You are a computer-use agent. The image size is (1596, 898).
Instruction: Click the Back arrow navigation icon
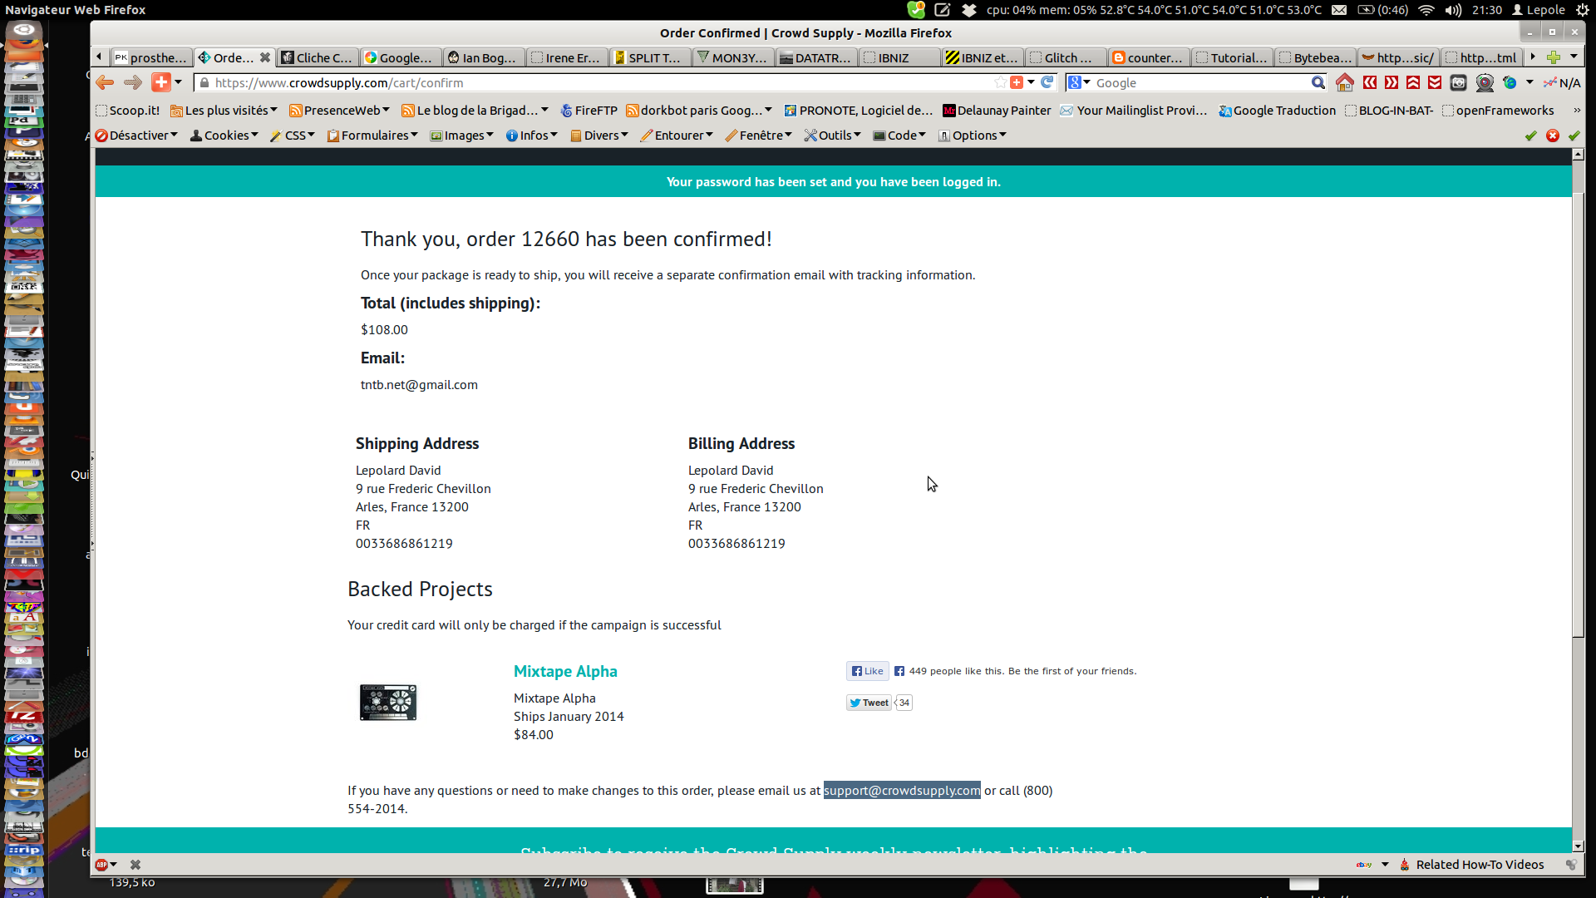click(x=105, y=82)
